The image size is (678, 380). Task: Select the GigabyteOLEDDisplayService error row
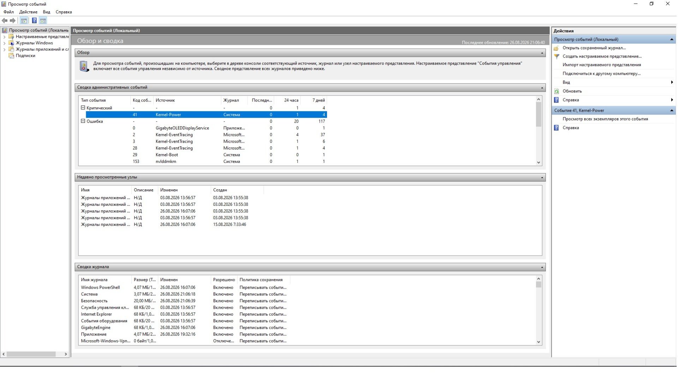click(206, 128)
